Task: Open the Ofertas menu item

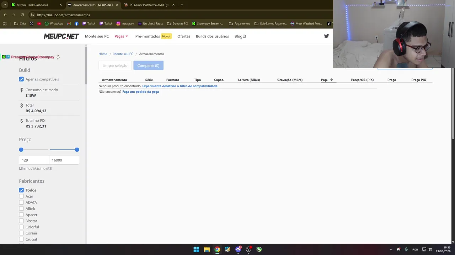Action: pyautogui.click(x=184, y=36)
